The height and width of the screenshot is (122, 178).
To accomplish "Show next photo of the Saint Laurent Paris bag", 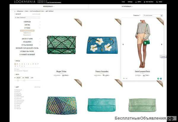I will click(162, 45).
